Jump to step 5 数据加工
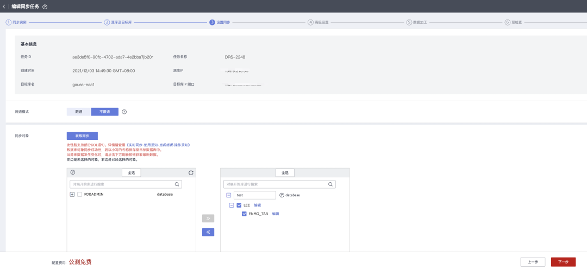 click(417, 22)
